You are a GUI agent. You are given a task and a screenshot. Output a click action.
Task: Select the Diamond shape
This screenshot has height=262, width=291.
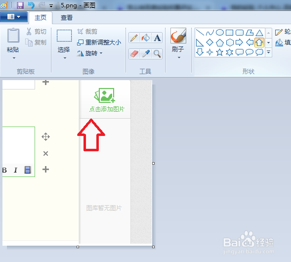pyautogui.click(x=210, y=43)
